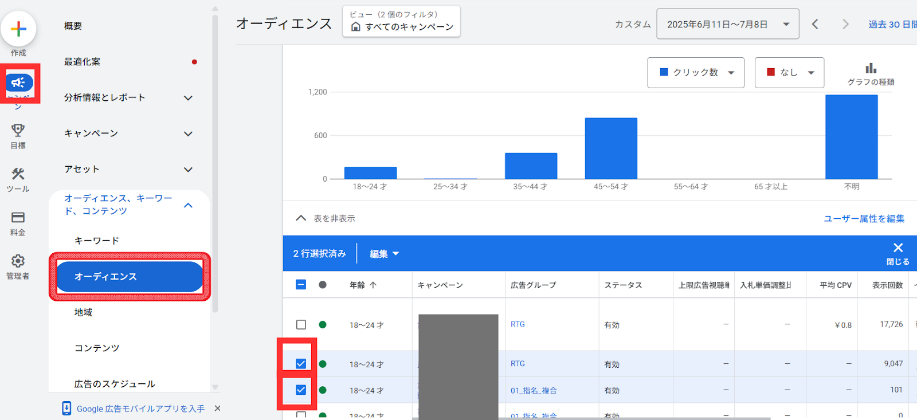
Task: Click ユーザー属性を編集 link
Action: click(864, 218)
